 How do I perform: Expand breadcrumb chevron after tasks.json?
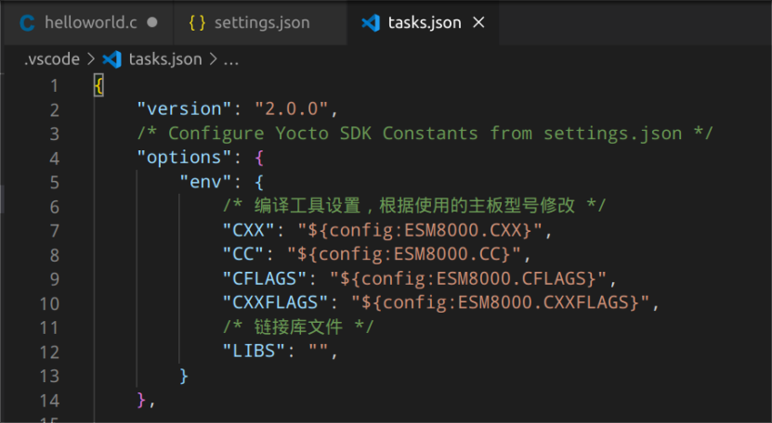pos(213,59)
